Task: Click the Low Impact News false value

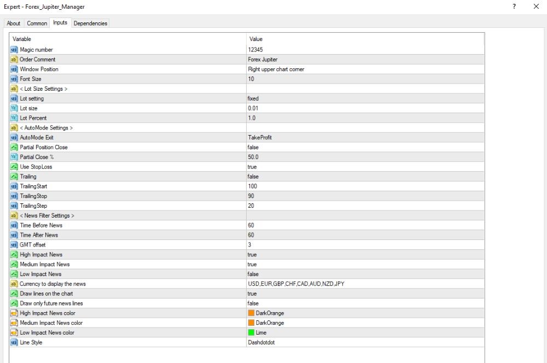Action: click(x=253, y=274)
